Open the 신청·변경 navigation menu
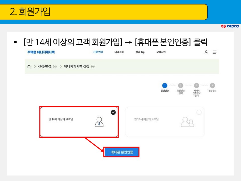Viewport: 241px width, 181px height. [98, 52]
